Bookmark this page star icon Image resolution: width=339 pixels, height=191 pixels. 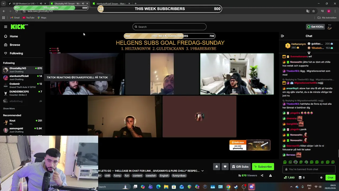tap(314, 11)
